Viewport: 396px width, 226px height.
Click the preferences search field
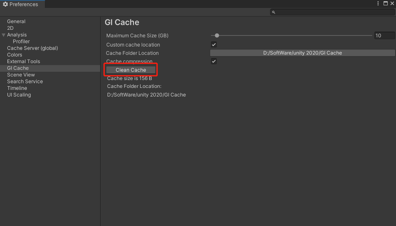tap(334, 12)
